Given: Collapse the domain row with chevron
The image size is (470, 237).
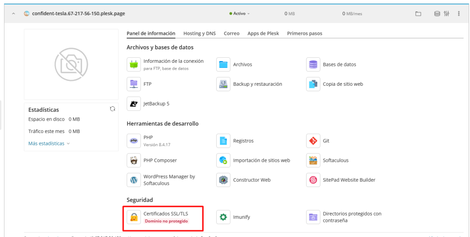Looking at the screenshot, I should point(13,14).
